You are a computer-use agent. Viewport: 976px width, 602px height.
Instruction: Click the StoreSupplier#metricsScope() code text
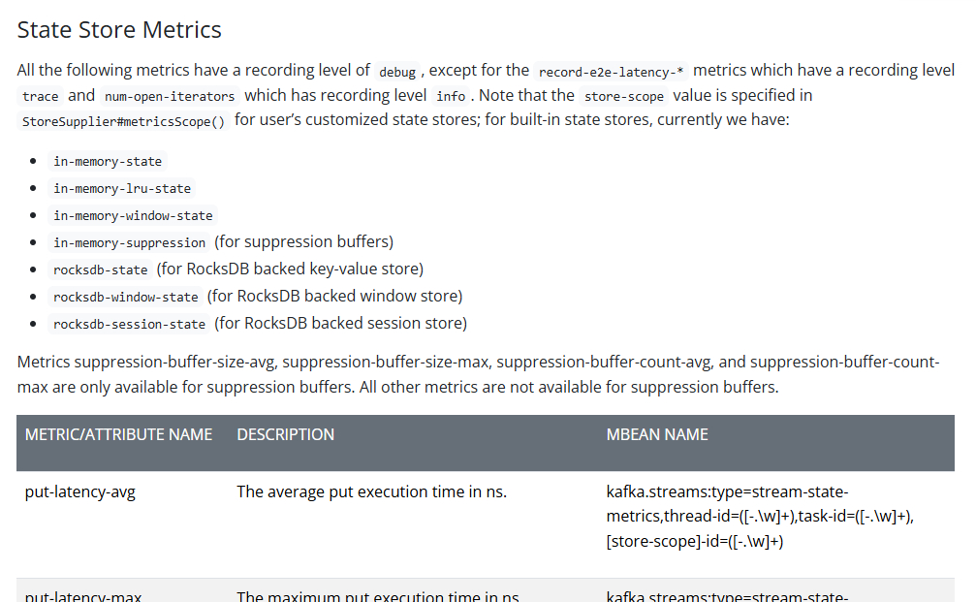tap(123, 122)
